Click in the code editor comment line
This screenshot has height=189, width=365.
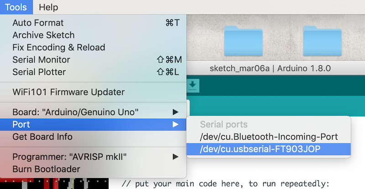225,184
